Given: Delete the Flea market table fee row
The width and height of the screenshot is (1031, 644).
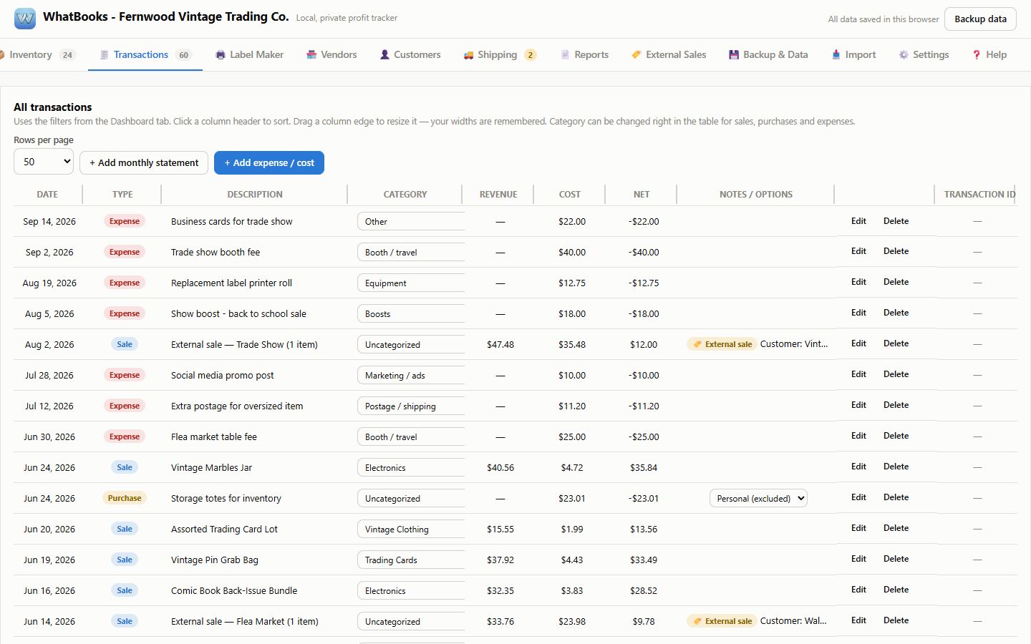Looking at the screenshot, I should (x=896, y=436).
